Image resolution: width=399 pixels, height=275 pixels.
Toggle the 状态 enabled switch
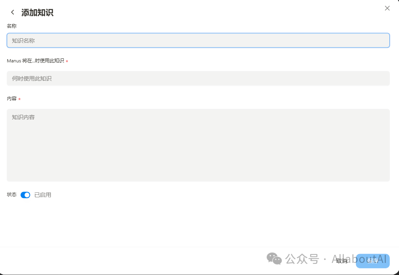25,195
